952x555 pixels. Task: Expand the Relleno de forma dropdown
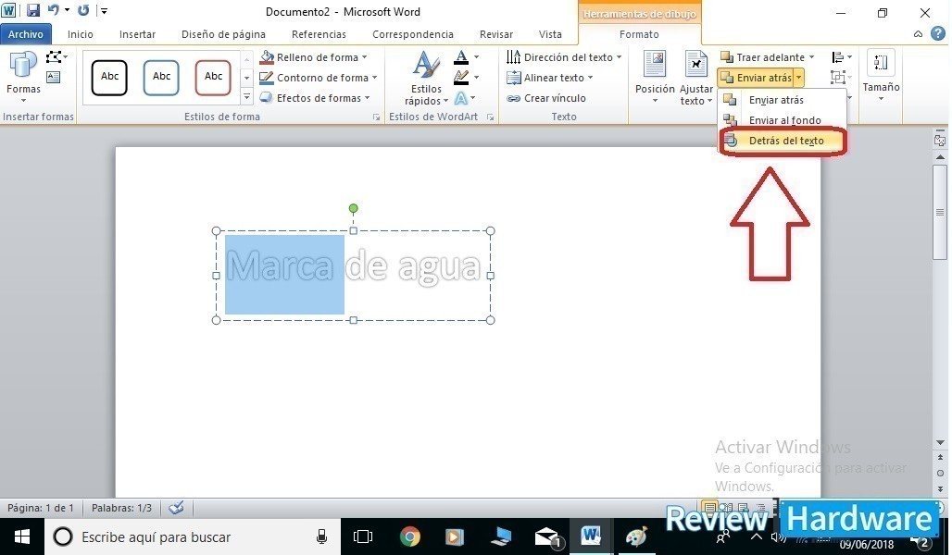coord(364,57)
